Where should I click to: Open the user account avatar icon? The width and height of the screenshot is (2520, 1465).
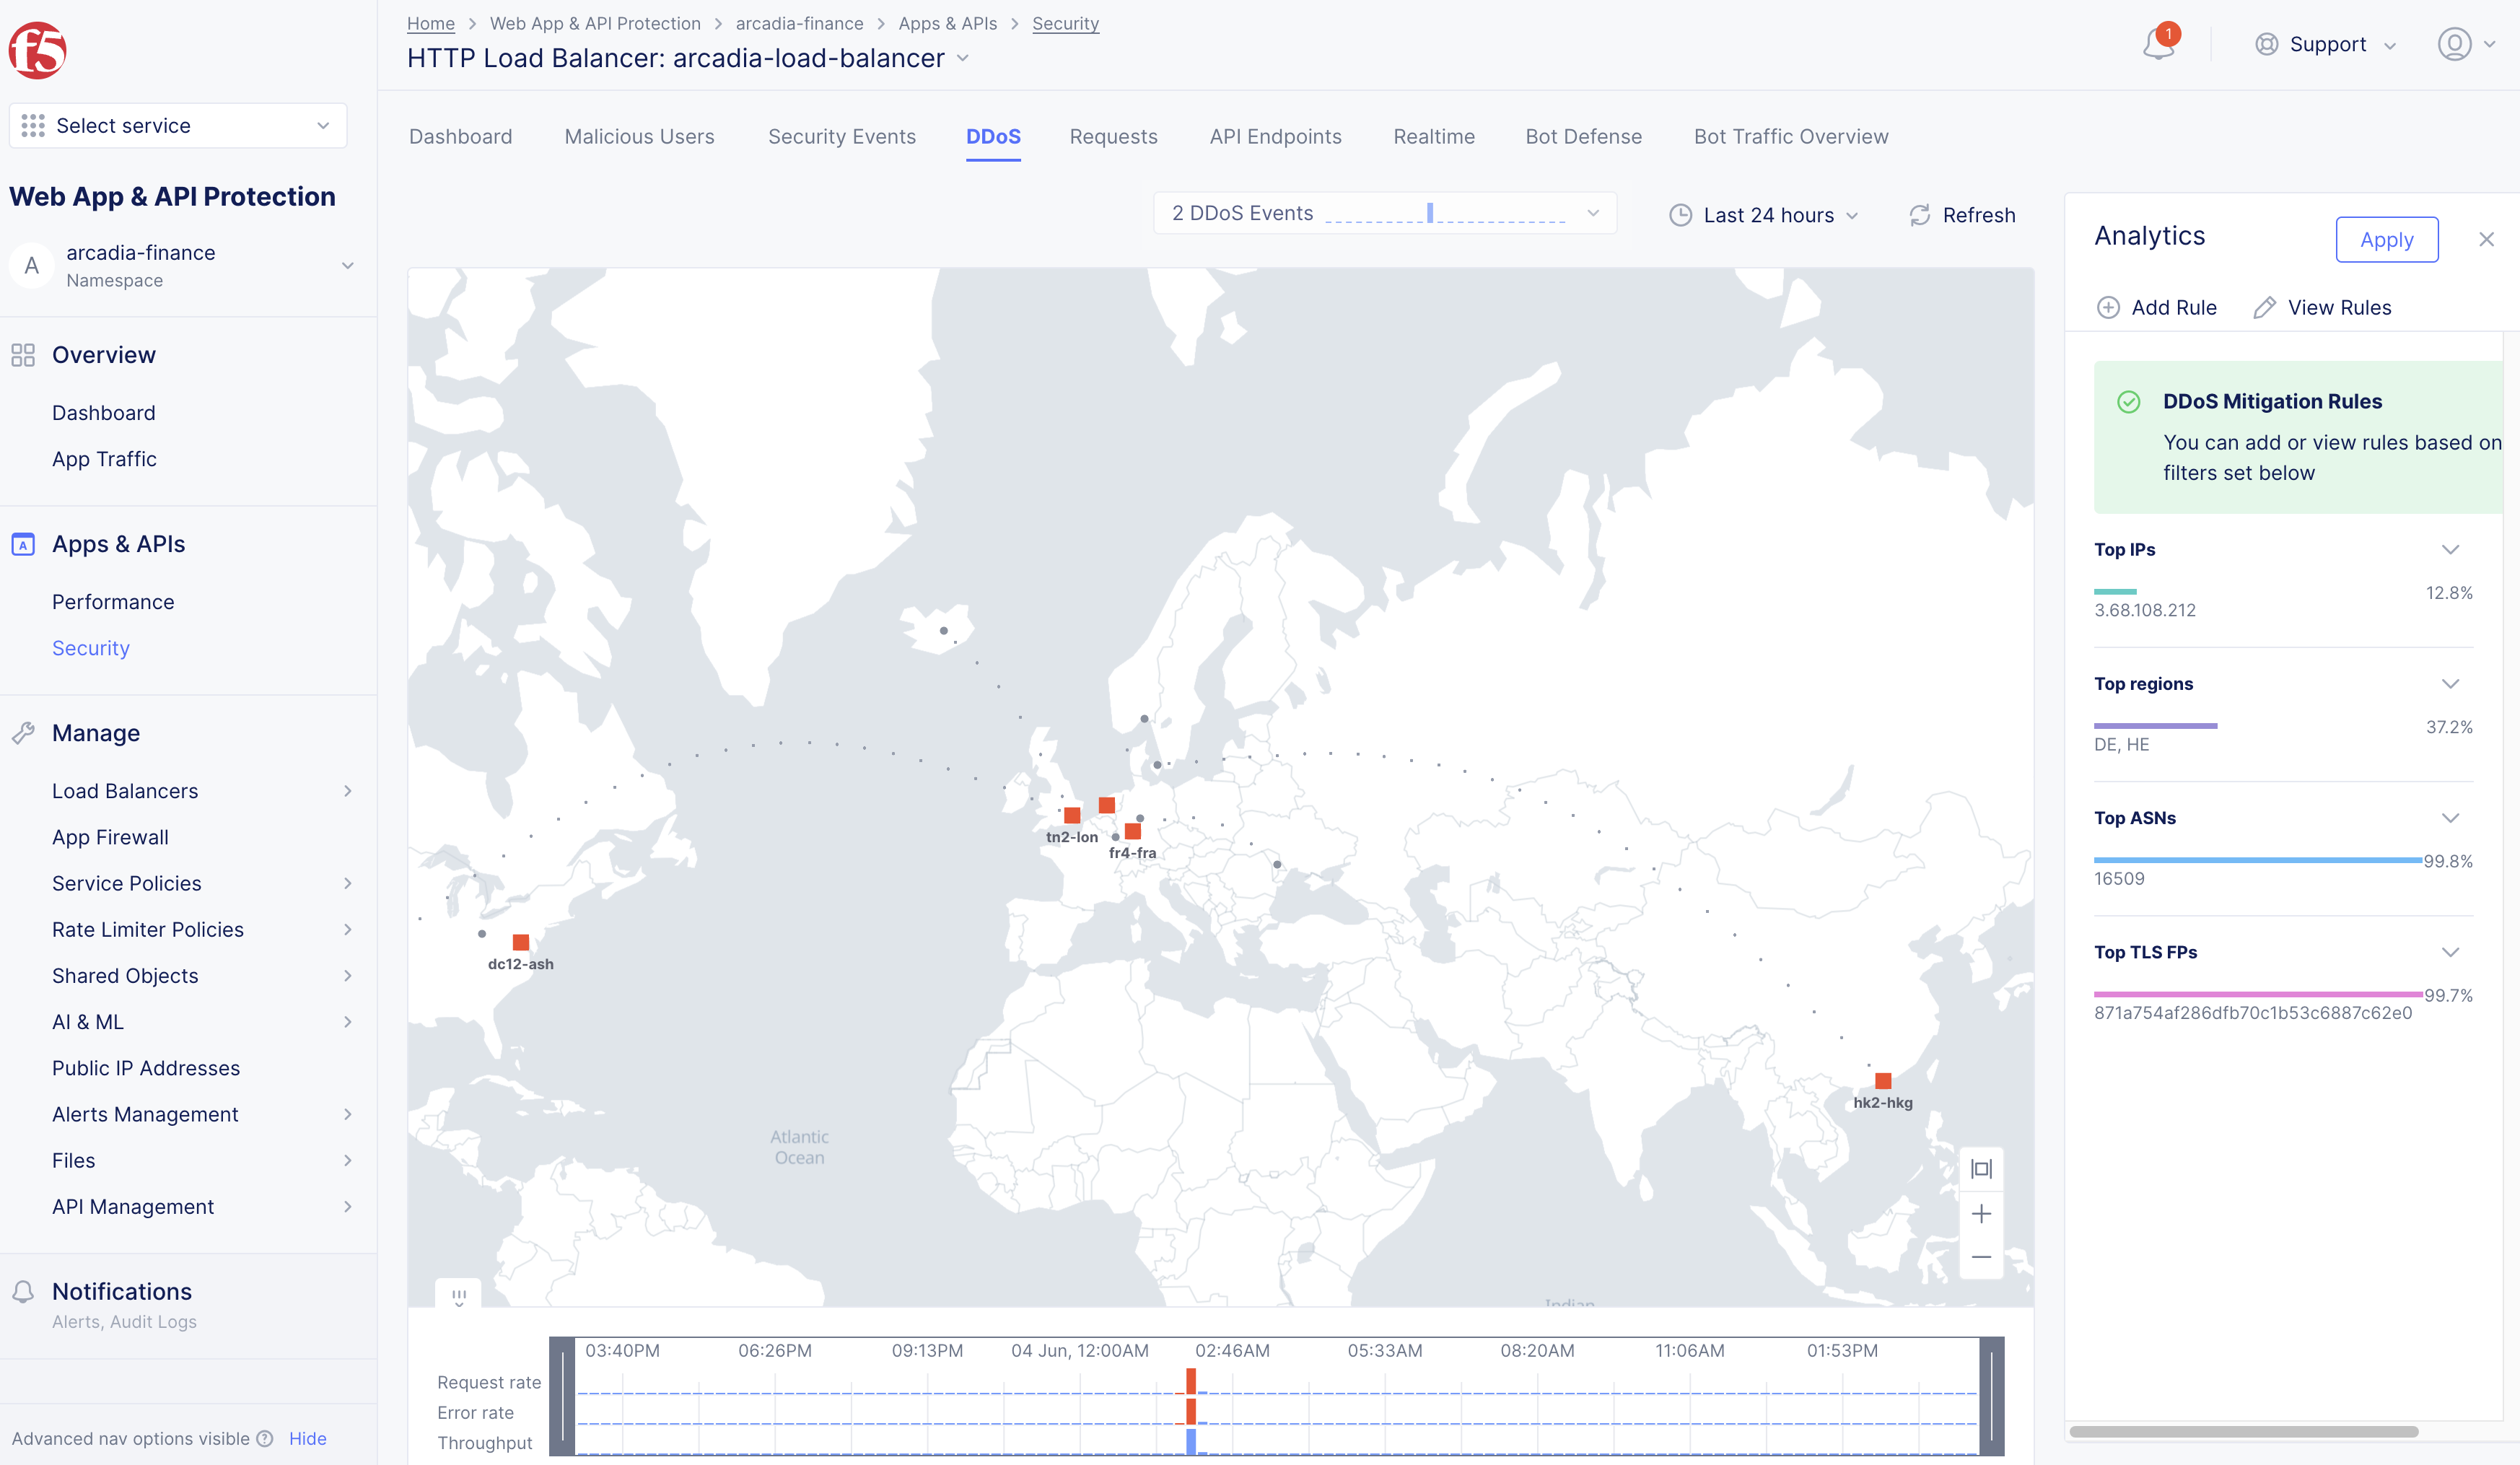2454,45
